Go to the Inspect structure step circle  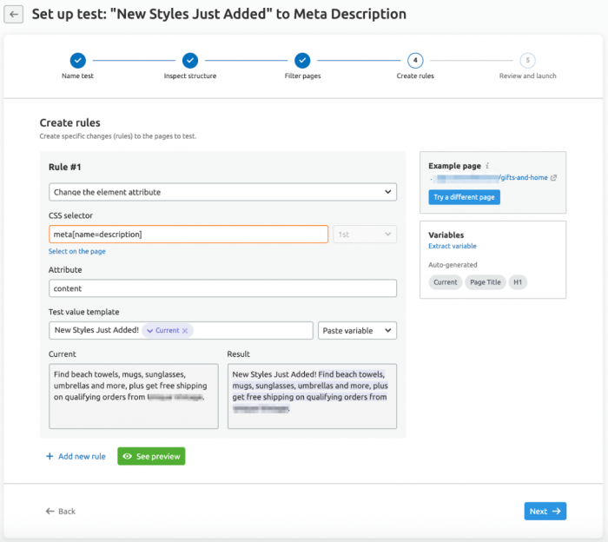(x=190, y=61)
